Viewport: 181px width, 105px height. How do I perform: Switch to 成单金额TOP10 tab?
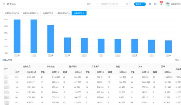pyautogui.click(x=63, y=13)
